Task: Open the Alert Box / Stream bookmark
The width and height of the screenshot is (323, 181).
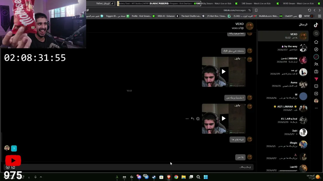Action: 219,16
